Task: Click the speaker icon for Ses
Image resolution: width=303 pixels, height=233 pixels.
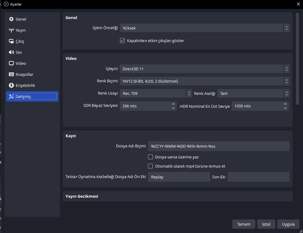Action: pos(11,52)
